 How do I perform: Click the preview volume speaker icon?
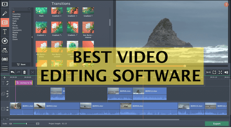coord(226,72)
